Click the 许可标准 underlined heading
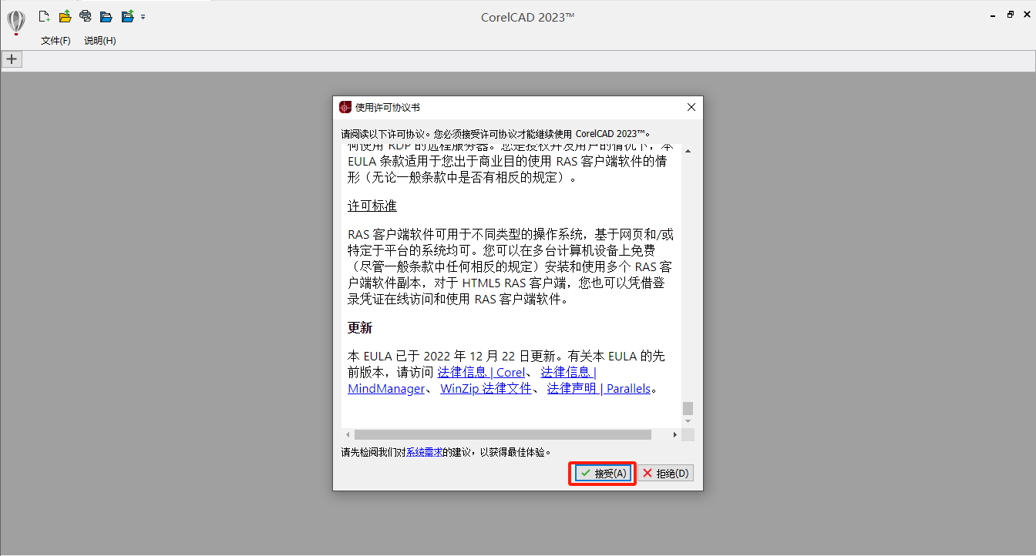Image resolution: width=1036 pixels, height=556 pixels. [x=372, y=207]
